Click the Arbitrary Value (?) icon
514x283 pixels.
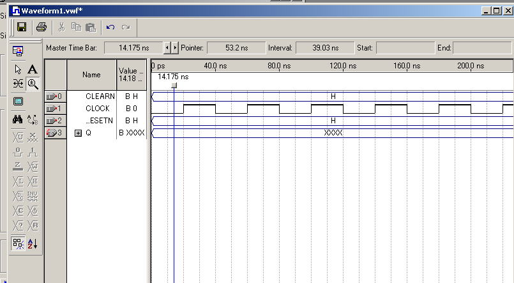pyautogui.click(x=18, y=226)
